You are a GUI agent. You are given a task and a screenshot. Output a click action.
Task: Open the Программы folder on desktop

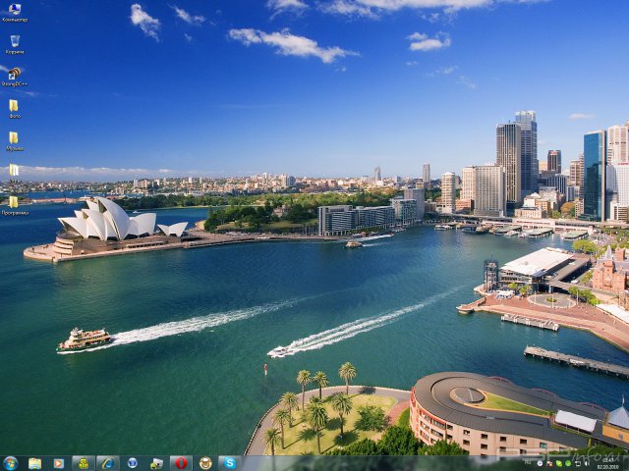[14, 202]
